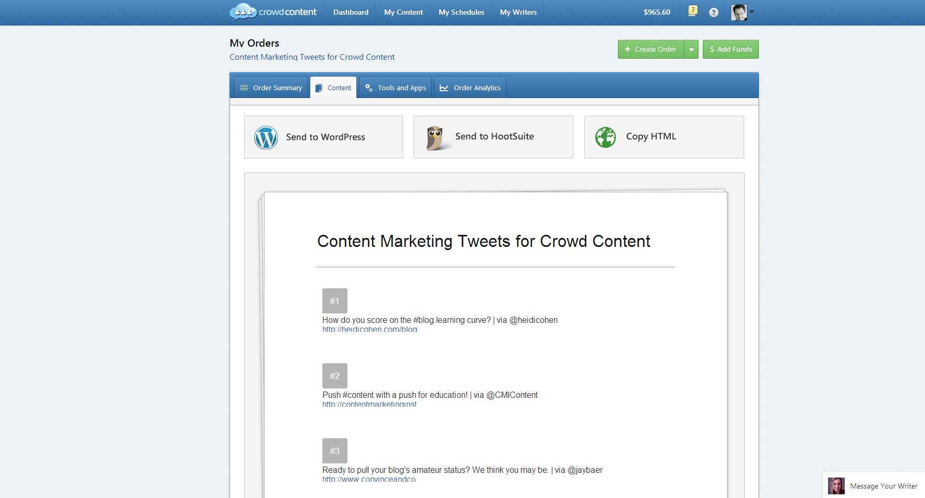Click the account balance $965.60
Screen dimensions: 925x498
pos(657,12)
